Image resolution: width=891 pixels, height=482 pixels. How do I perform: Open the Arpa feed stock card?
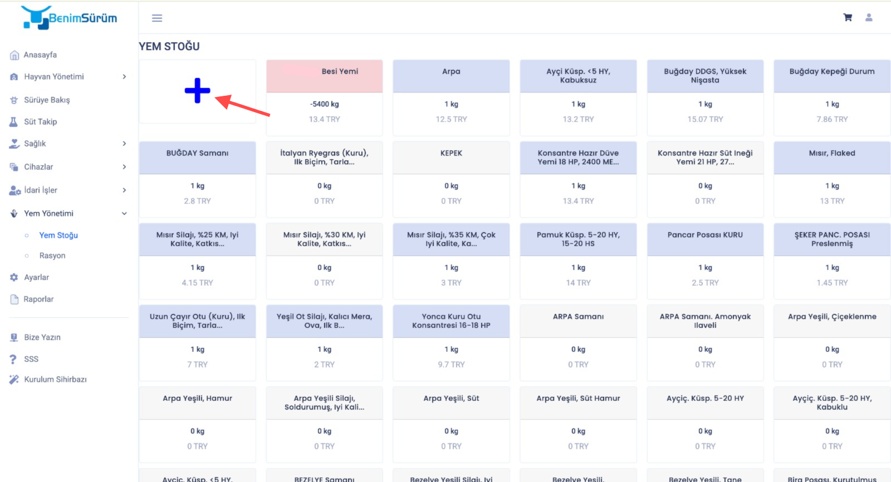click(451, 97)
